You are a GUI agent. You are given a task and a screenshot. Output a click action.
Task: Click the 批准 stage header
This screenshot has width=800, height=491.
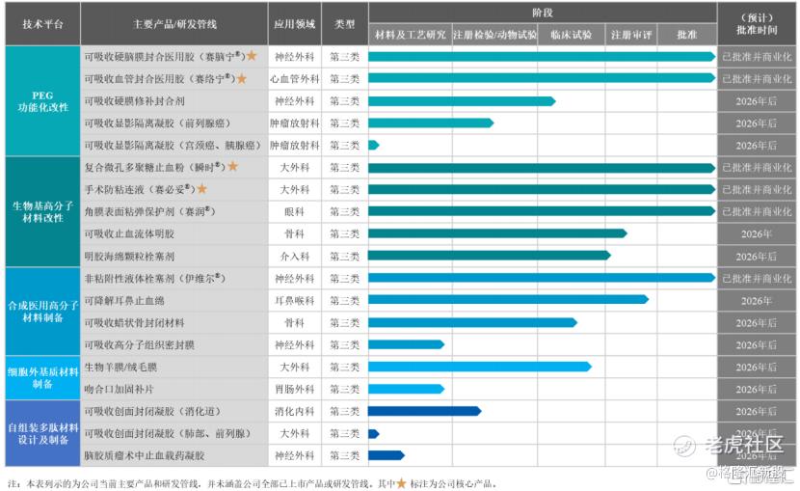686,35
